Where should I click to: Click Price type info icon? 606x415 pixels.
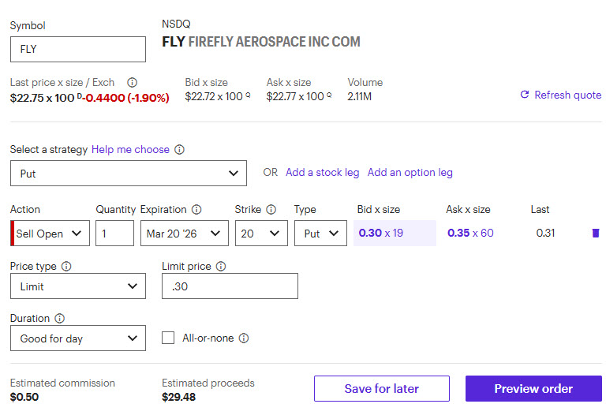(66, 267)
